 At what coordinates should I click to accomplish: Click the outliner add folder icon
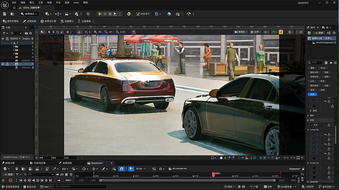coord(26,33)
